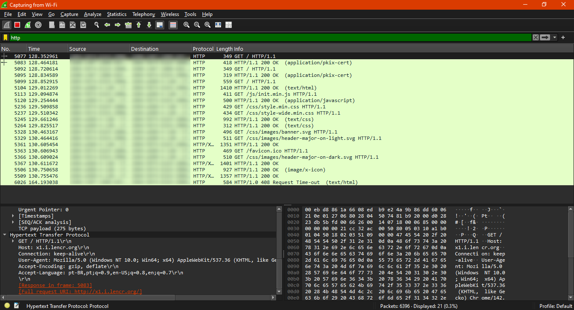Zoom in on packet text

click(x=187, y=25)
